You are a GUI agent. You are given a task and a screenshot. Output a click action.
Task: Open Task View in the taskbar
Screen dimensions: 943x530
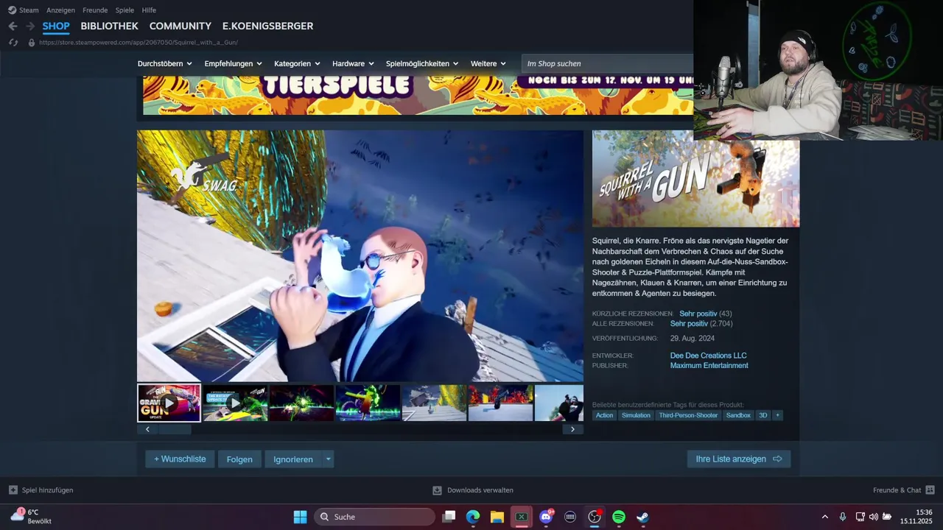[449, 517]
